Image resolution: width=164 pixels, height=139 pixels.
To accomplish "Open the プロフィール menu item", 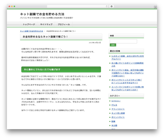I will (64, 24).
